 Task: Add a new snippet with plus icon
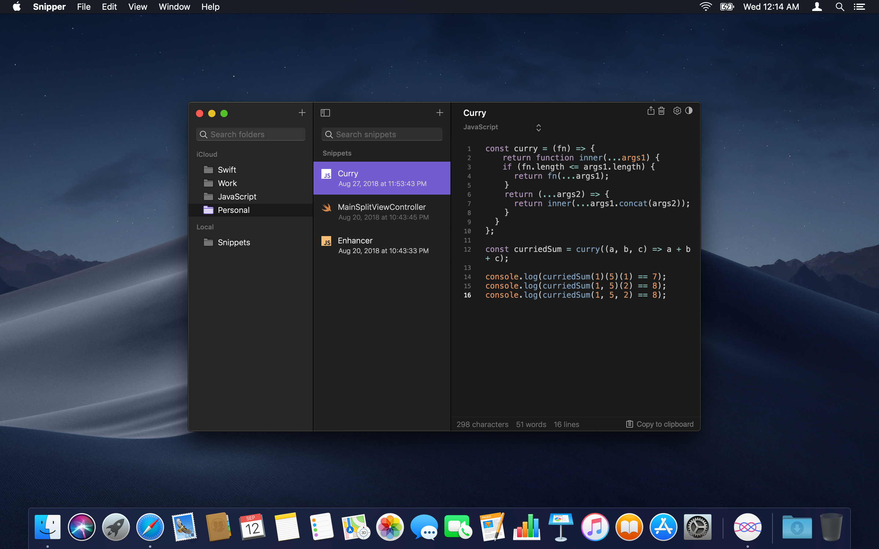(x=440, y=113)
